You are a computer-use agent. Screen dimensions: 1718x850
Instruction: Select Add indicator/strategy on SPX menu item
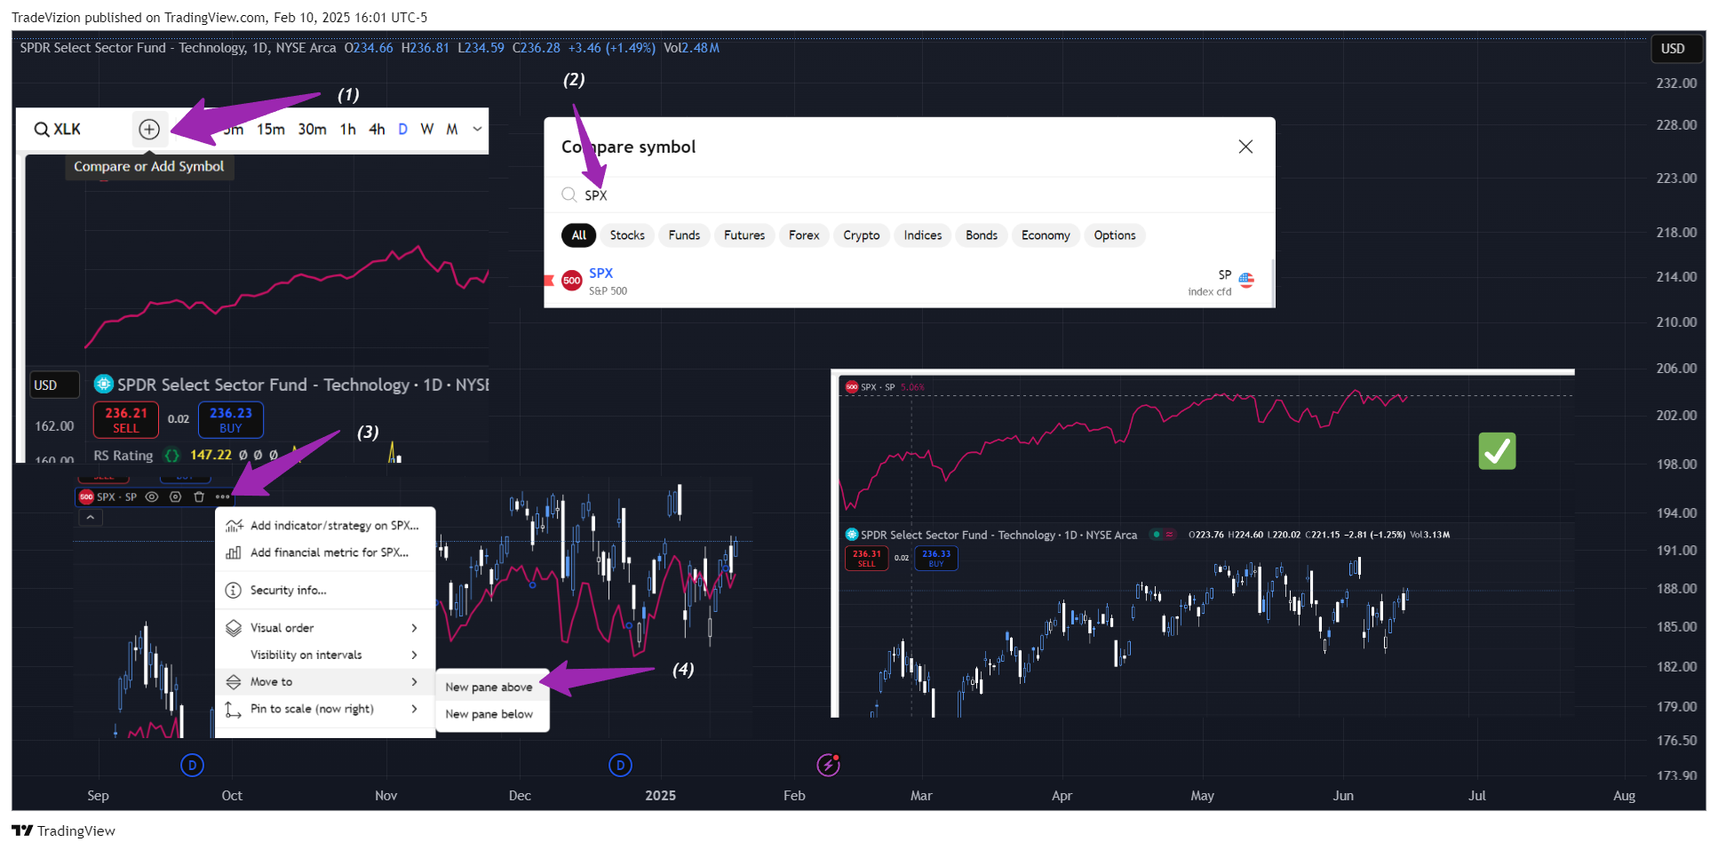(325, 525)
